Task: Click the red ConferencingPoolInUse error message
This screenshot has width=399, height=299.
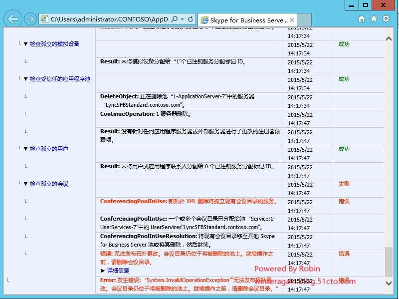Action: pos(189,201)
